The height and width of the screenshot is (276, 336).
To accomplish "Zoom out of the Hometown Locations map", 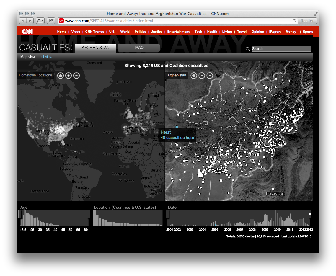I will (76, 75).
